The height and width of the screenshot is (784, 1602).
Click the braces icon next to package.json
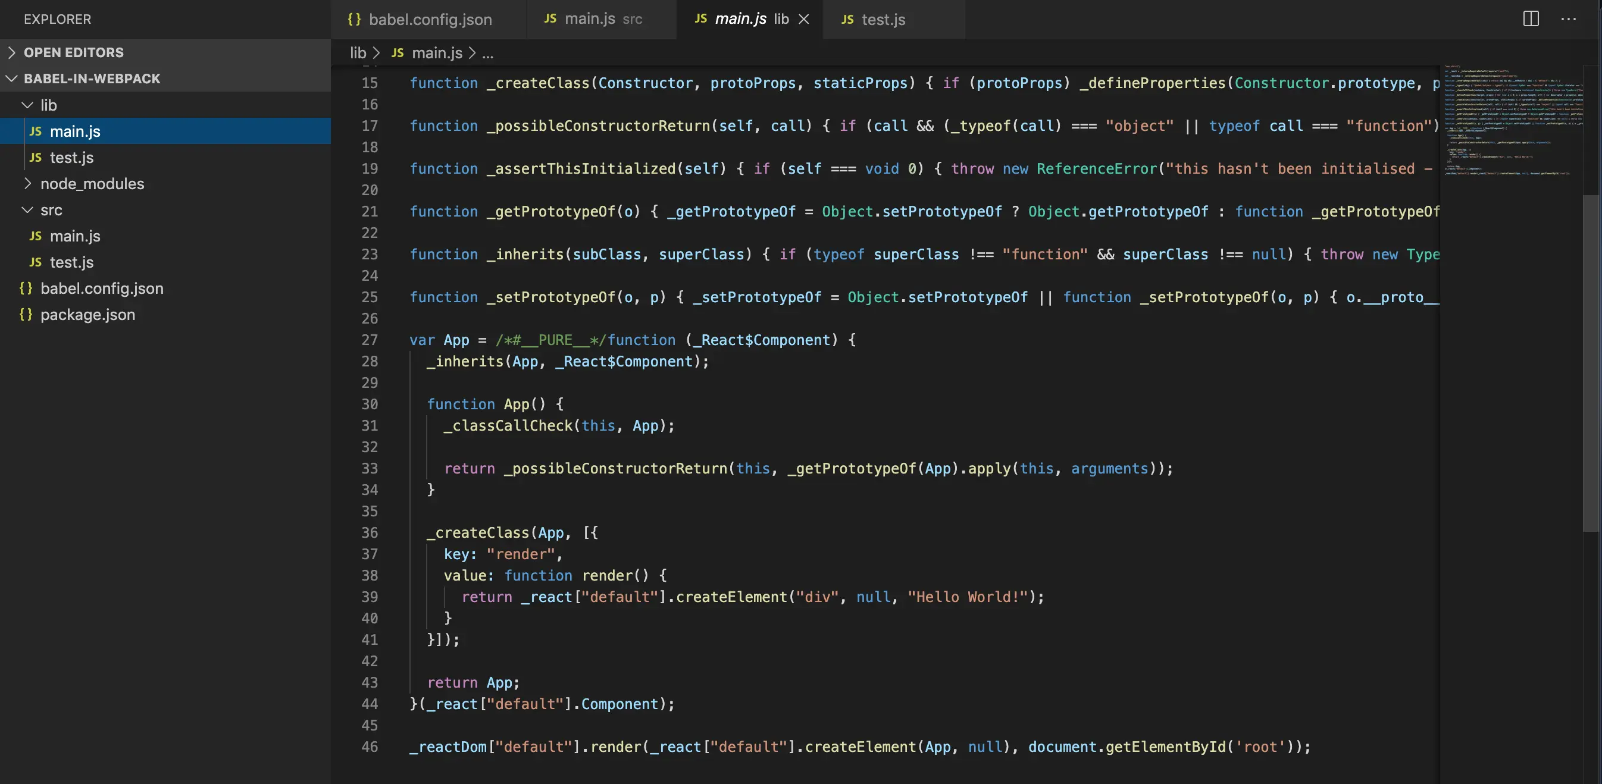coord(26,315)
